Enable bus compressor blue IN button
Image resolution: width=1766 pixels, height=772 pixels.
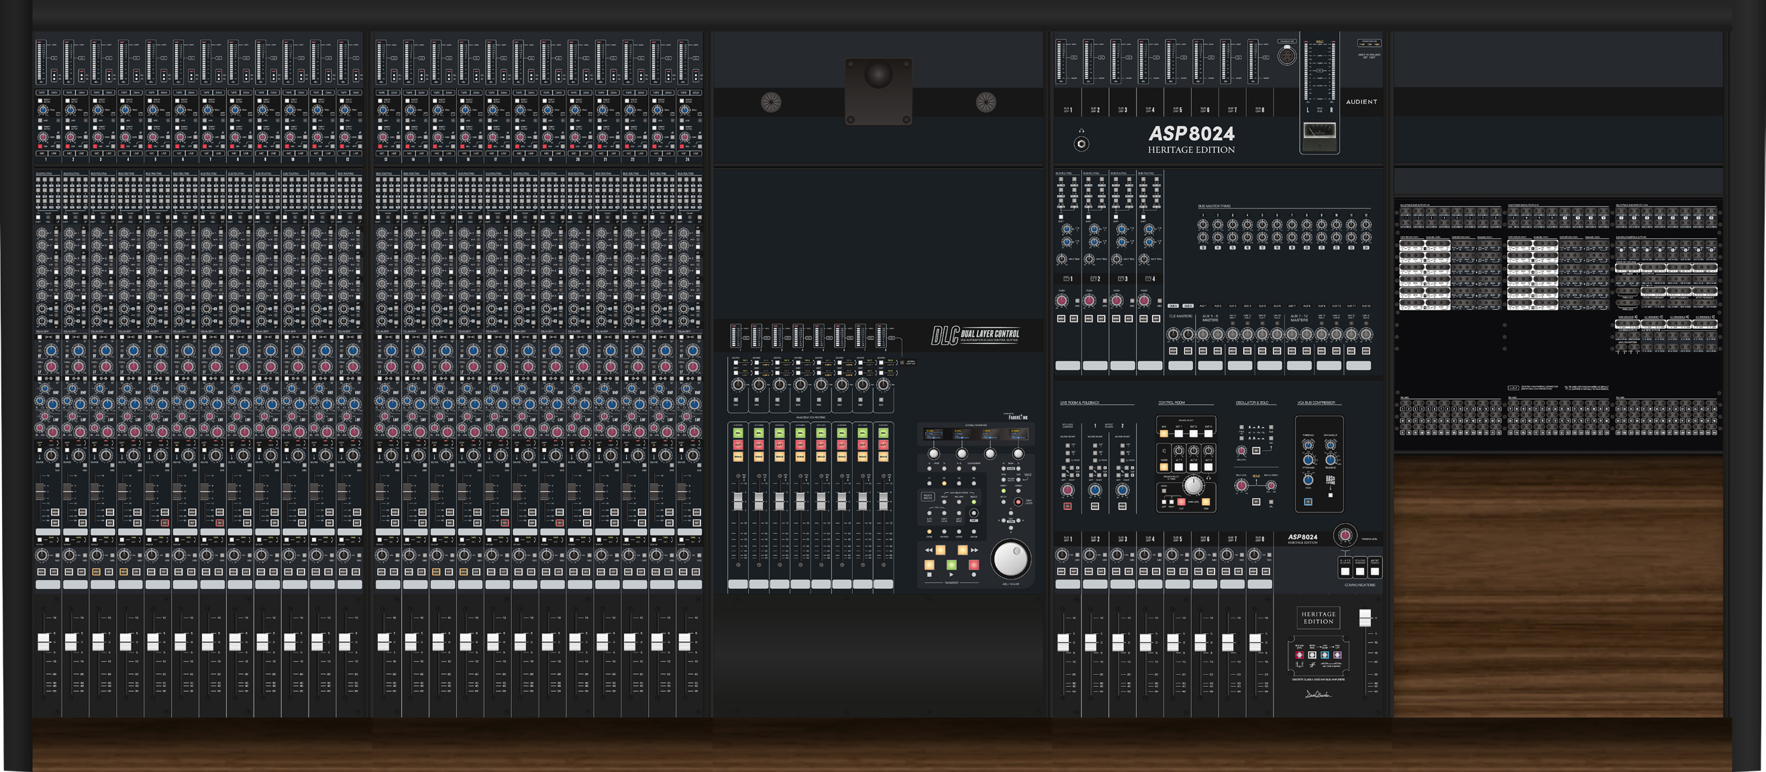(x=1308, y=502)
